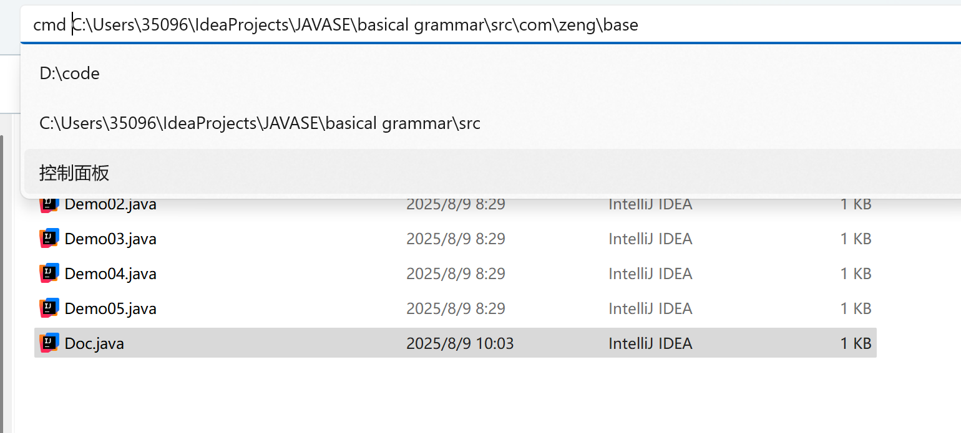961x433 pixels.
Task: Click the 2025/8/9 10:03 date of Doc.java
Action: coord(460,343)
